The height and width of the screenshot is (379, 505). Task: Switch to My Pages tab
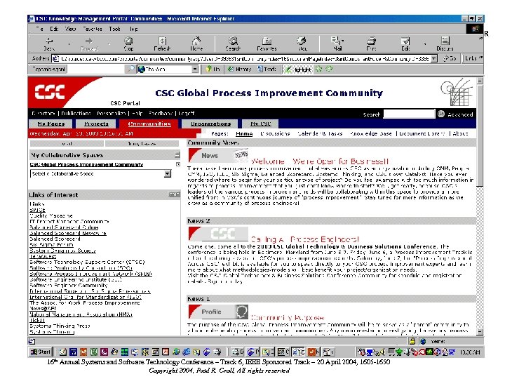[51, 124]
